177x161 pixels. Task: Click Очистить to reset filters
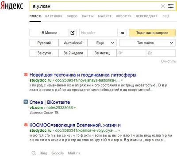coord(168,61)
